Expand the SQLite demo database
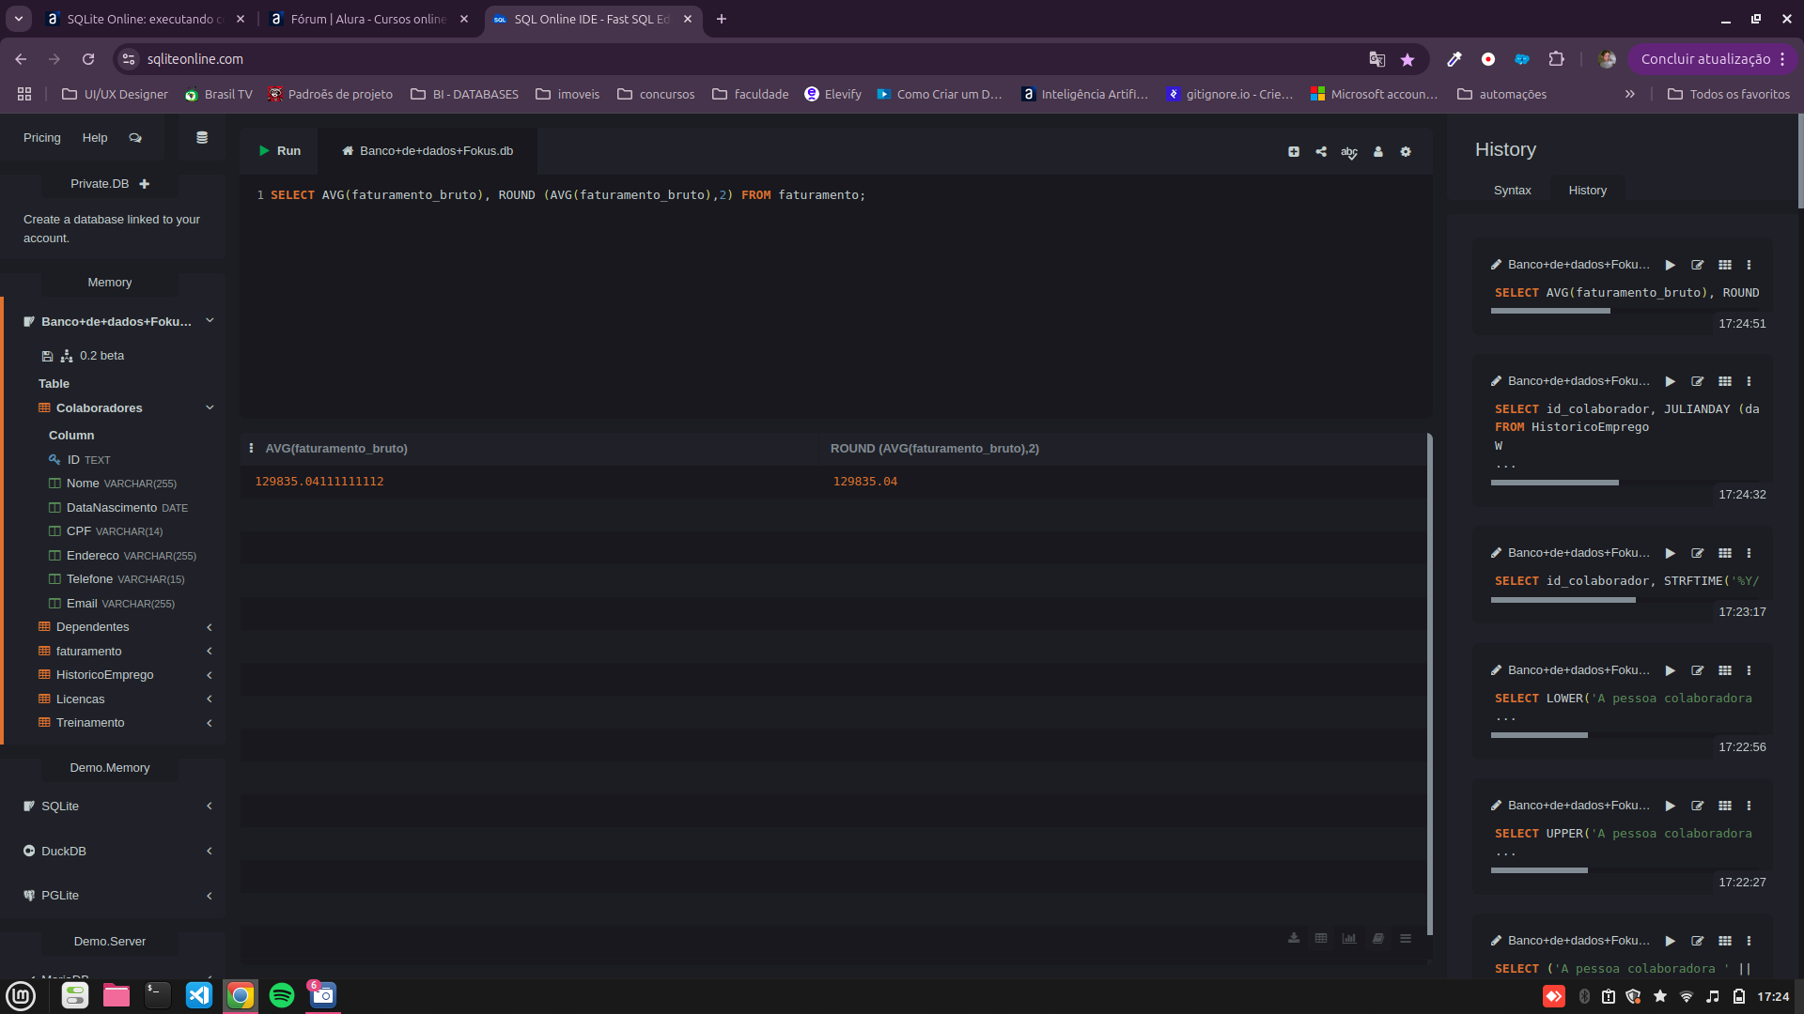Image resolution: width=1804 pixels, height=1014 pixels. (210, 807)
